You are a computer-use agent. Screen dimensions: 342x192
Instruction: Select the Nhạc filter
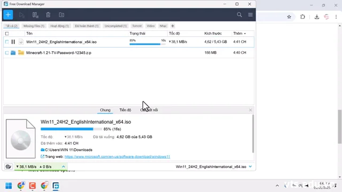163,26
